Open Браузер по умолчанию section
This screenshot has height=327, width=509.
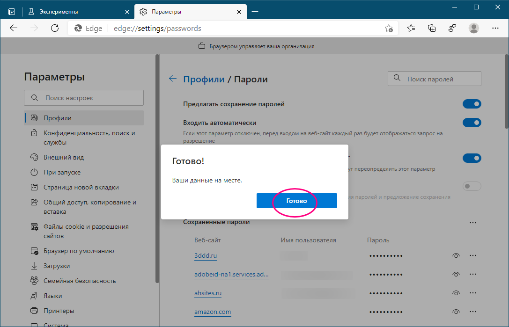pyautogui.click(x=84, y=251)
